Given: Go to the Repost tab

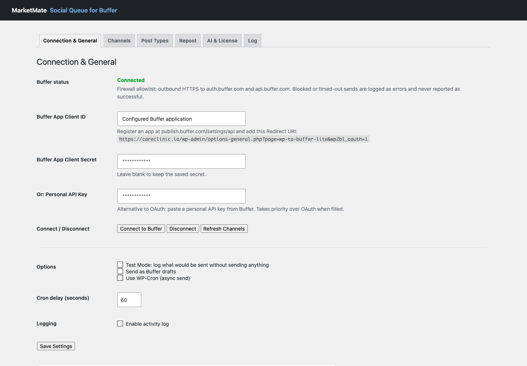Looking at the screenshot, I should click(188, 41).
